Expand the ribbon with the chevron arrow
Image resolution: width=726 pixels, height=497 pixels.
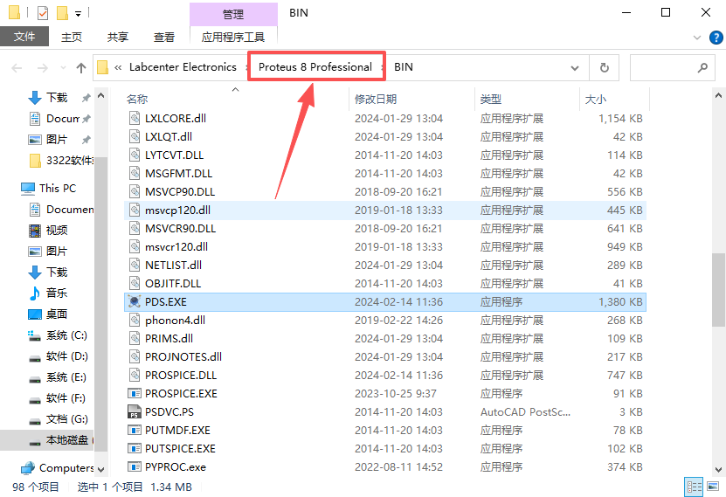click(696, 38)
